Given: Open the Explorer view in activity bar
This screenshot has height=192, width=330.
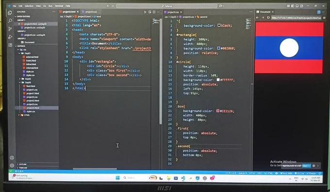Looking at the screenshot, I should [10, 13].
